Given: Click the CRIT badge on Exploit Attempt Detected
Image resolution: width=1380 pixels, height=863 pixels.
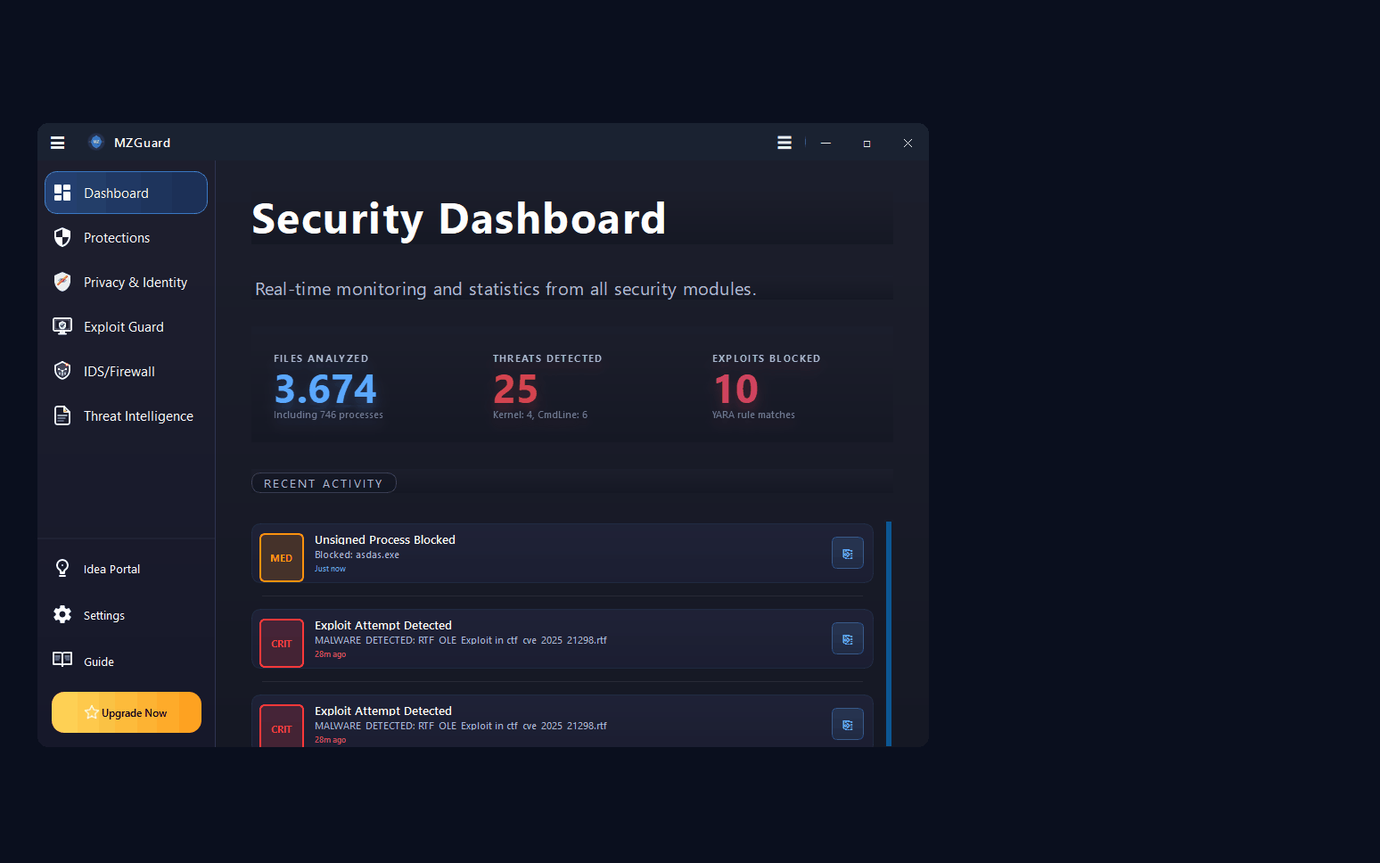Looking at the screenshot, I should pyautogui.click(x=281, y=643).
